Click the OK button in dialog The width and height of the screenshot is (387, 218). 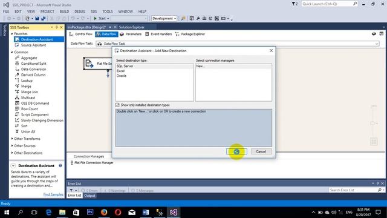[x=236, y=151]
